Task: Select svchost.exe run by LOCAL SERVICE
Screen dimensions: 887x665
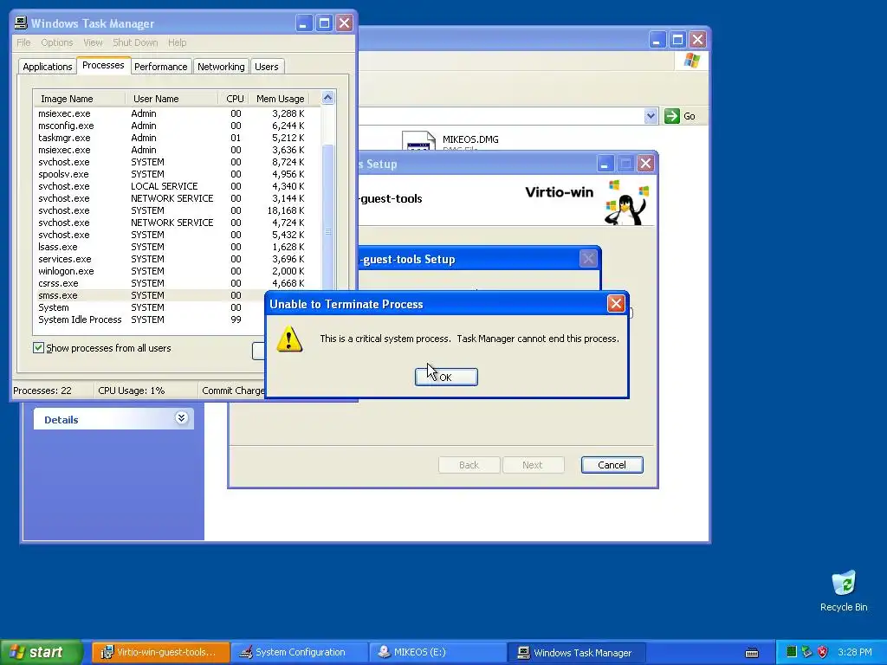Action: tap(177, 186)
